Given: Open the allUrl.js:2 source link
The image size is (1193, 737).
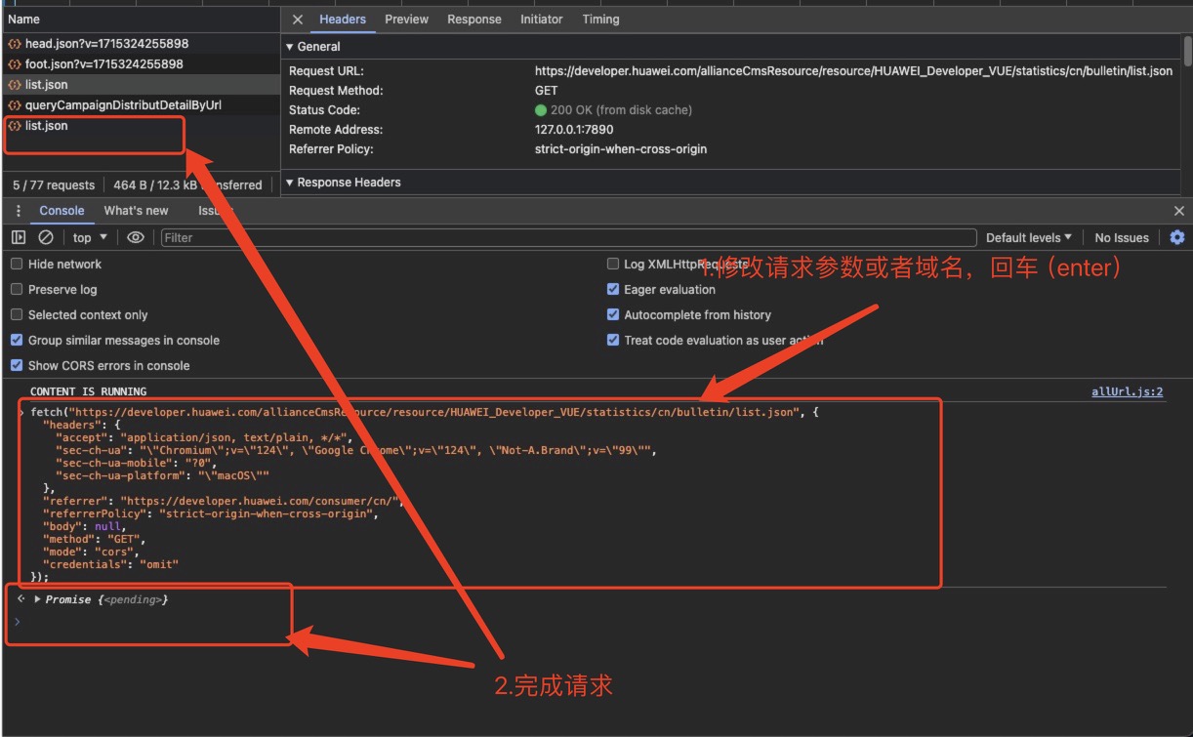Looking at the screenshot, I should coord(1127,391).
